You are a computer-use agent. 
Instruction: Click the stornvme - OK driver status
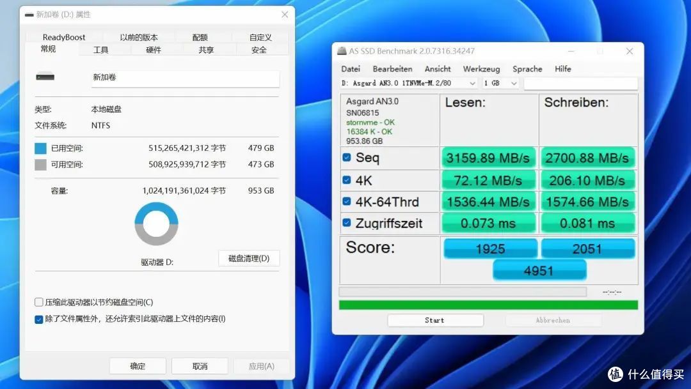370,123
